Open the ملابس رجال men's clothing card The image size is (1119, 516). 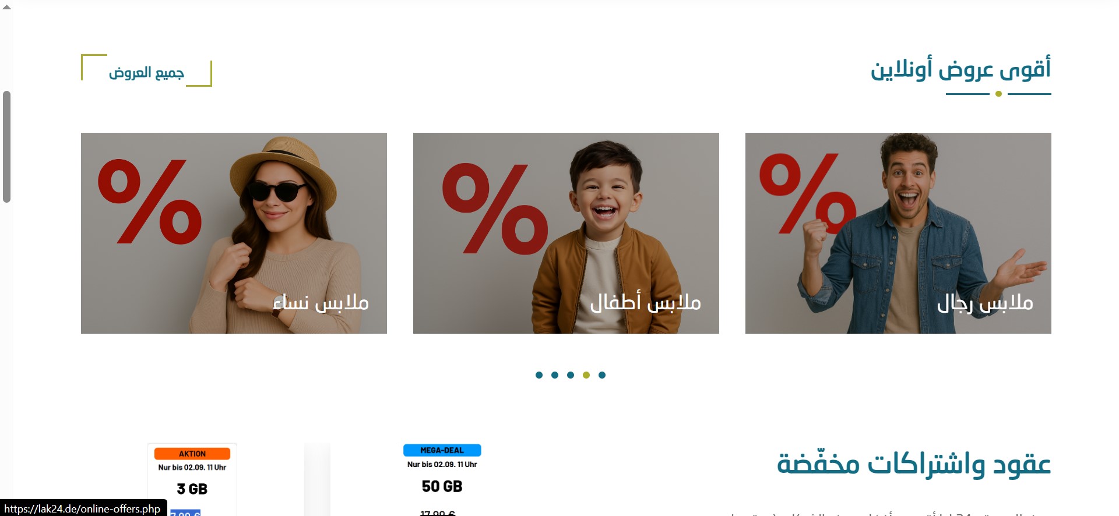pos(898,233)
